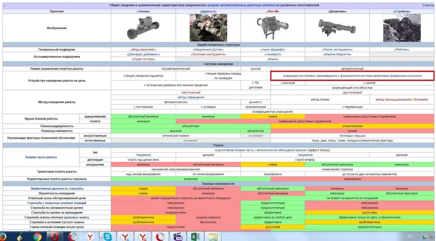Open the «Топкик» column header link
The height and width of the screenshot is (241, 436).
143,11
